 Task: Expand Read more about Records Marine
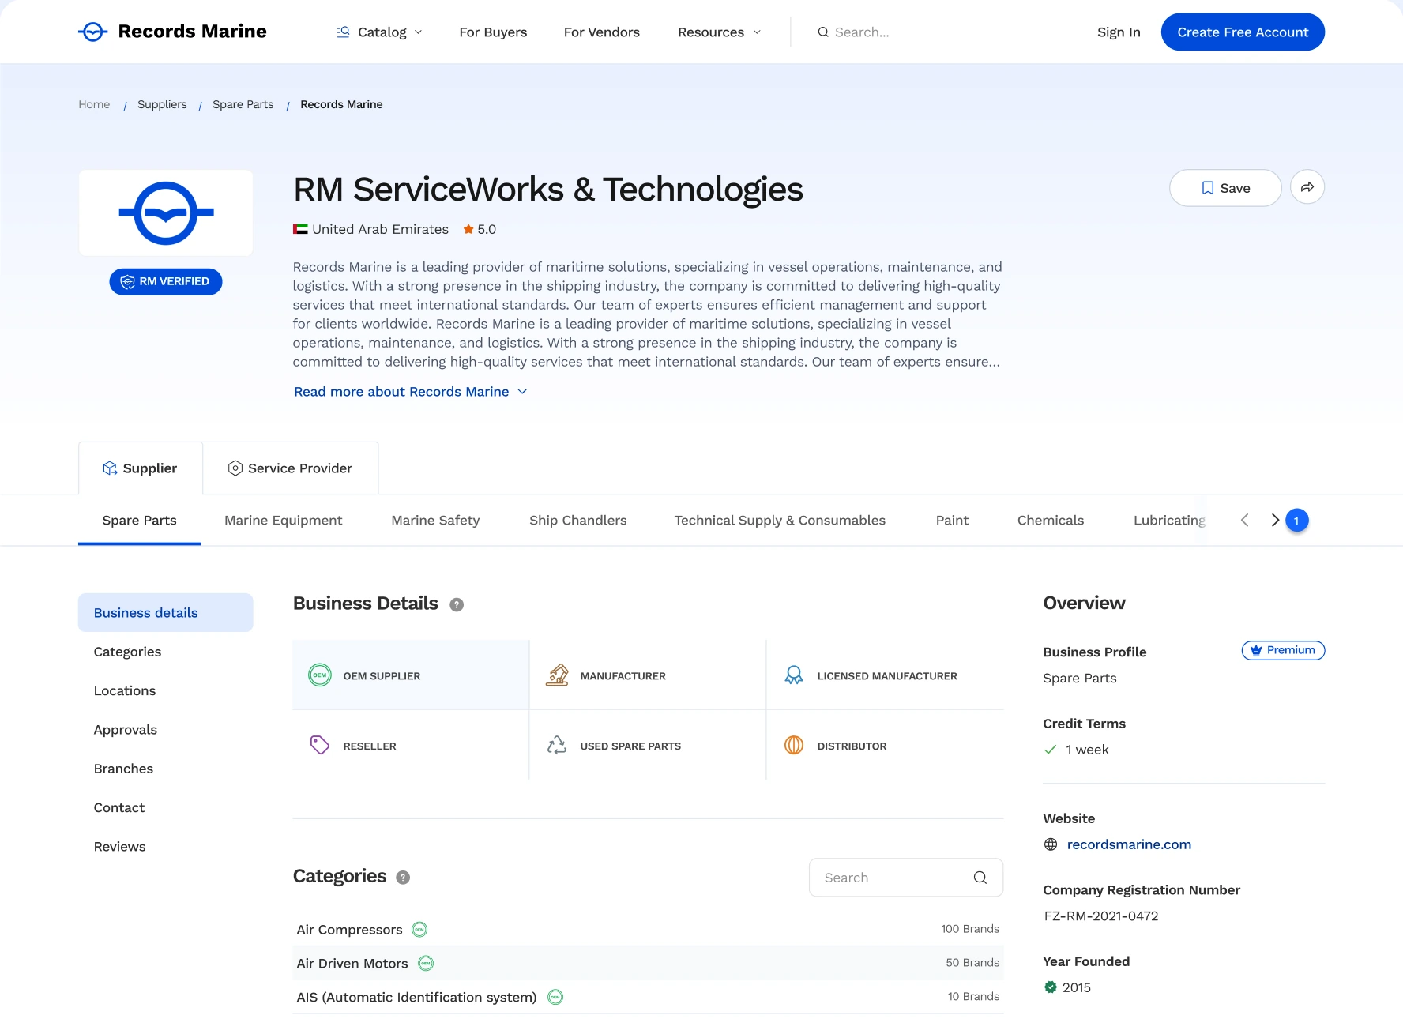411,392
